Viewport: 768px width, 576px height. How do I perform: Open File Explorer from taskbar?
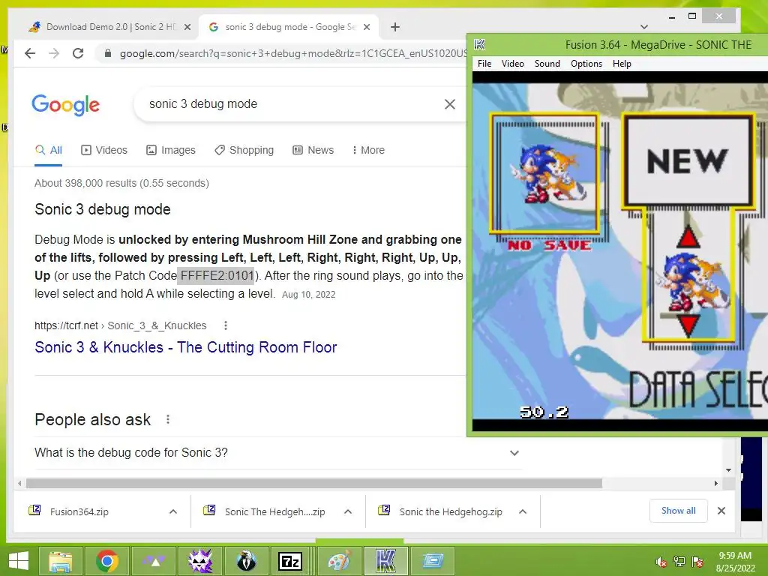[60, 561]
